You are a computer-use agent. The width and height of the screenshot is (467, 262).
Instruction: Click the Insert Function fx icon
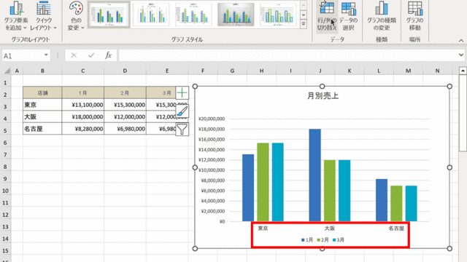(109, 55)
